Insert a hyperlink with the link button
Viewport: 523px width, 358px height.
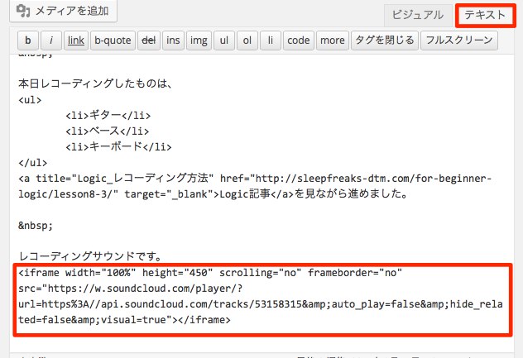[75, 41]
